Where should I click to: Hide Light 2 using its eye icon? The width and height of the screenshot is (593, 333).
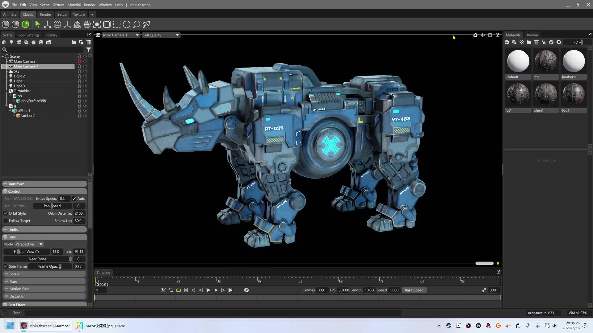click(x=85, y=76)
